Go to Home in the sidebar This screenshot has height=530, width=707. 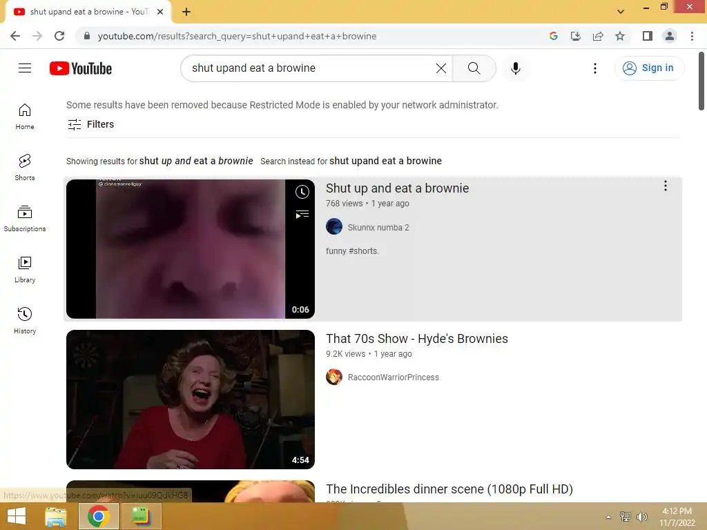click(x=25, y=116)
